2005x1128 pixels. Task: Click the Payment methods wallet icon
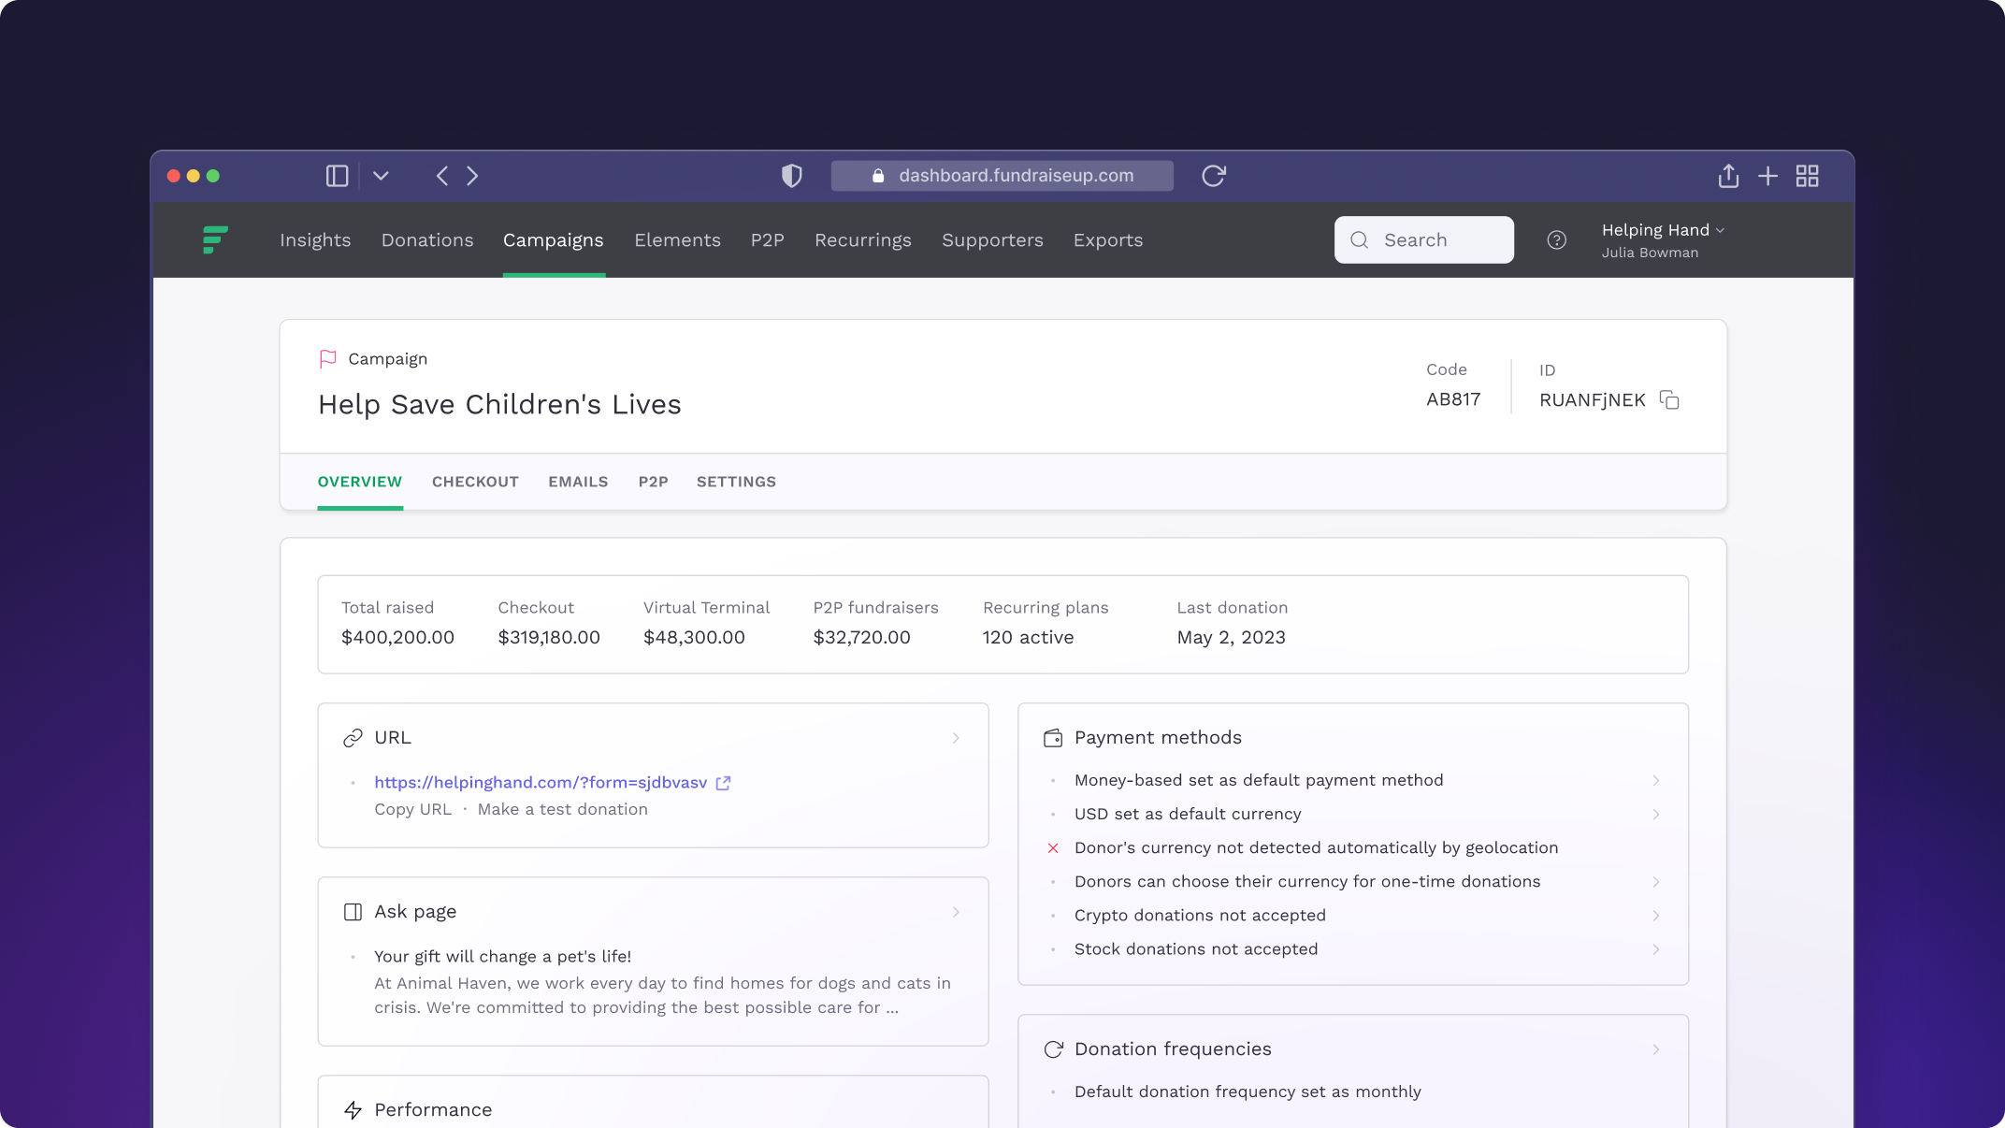[1053, 738]
